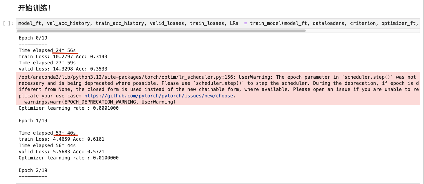Click the empty cell execution prompt brackets

click(8, 23)
